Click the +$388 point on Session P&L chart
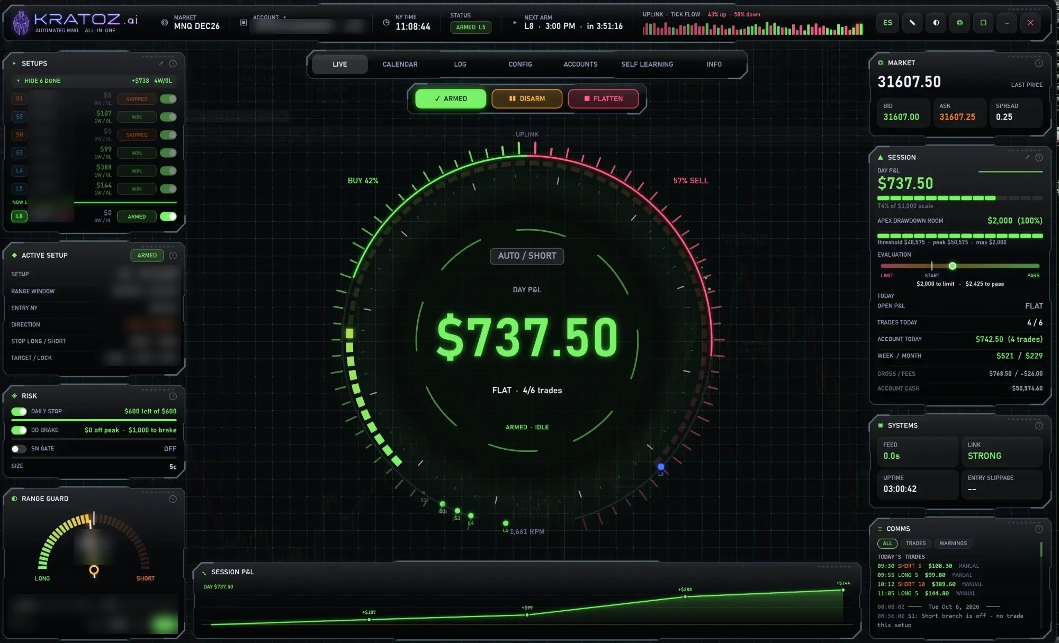 click(685, 596)
